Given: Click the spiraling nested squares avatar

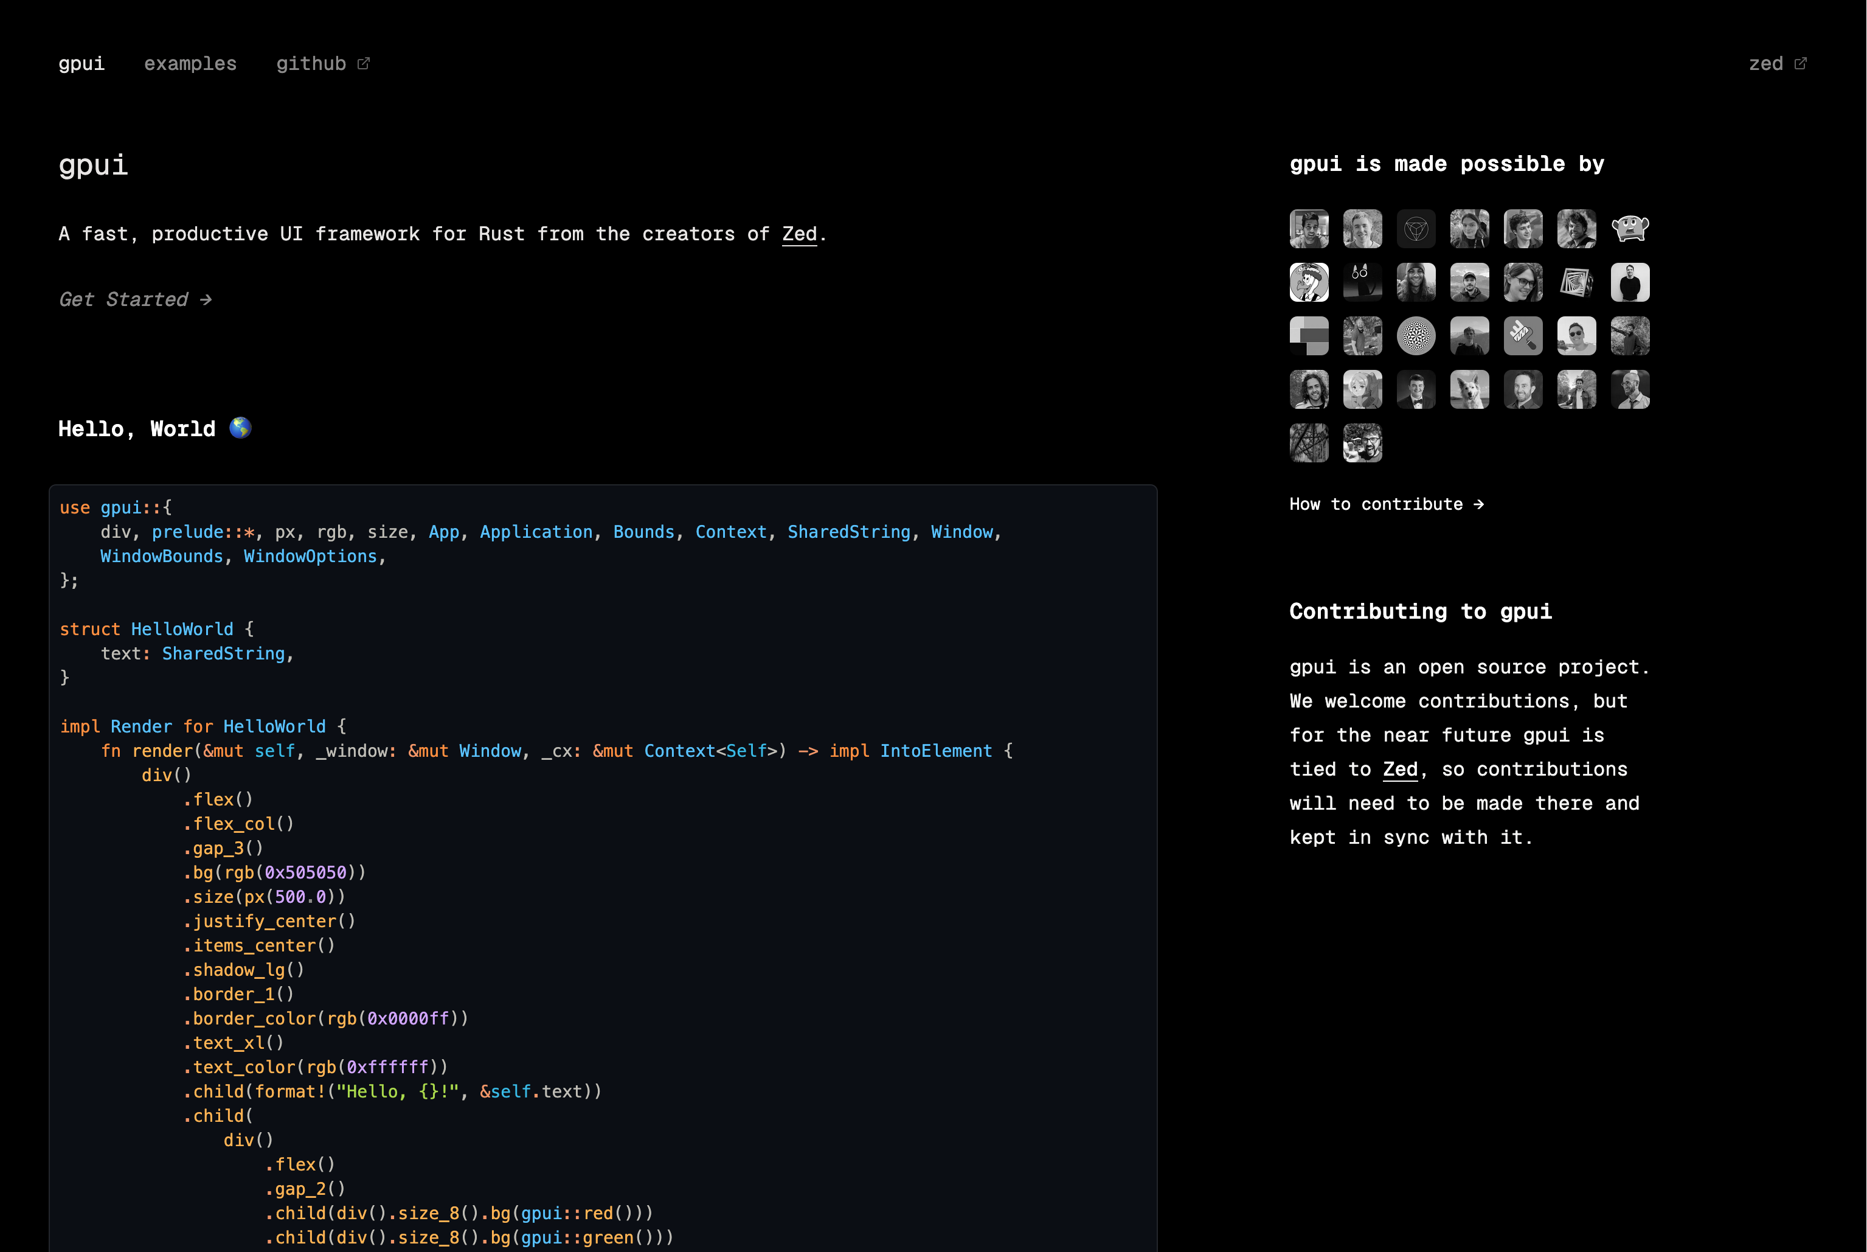Looking at the screenshot, I should 1576,283.
